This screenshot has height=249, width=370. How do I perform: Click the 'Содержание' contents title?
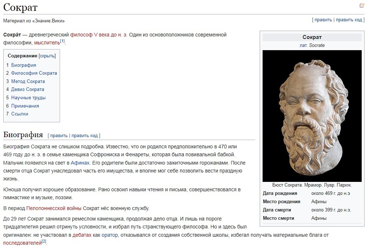[x=22, y=56]
